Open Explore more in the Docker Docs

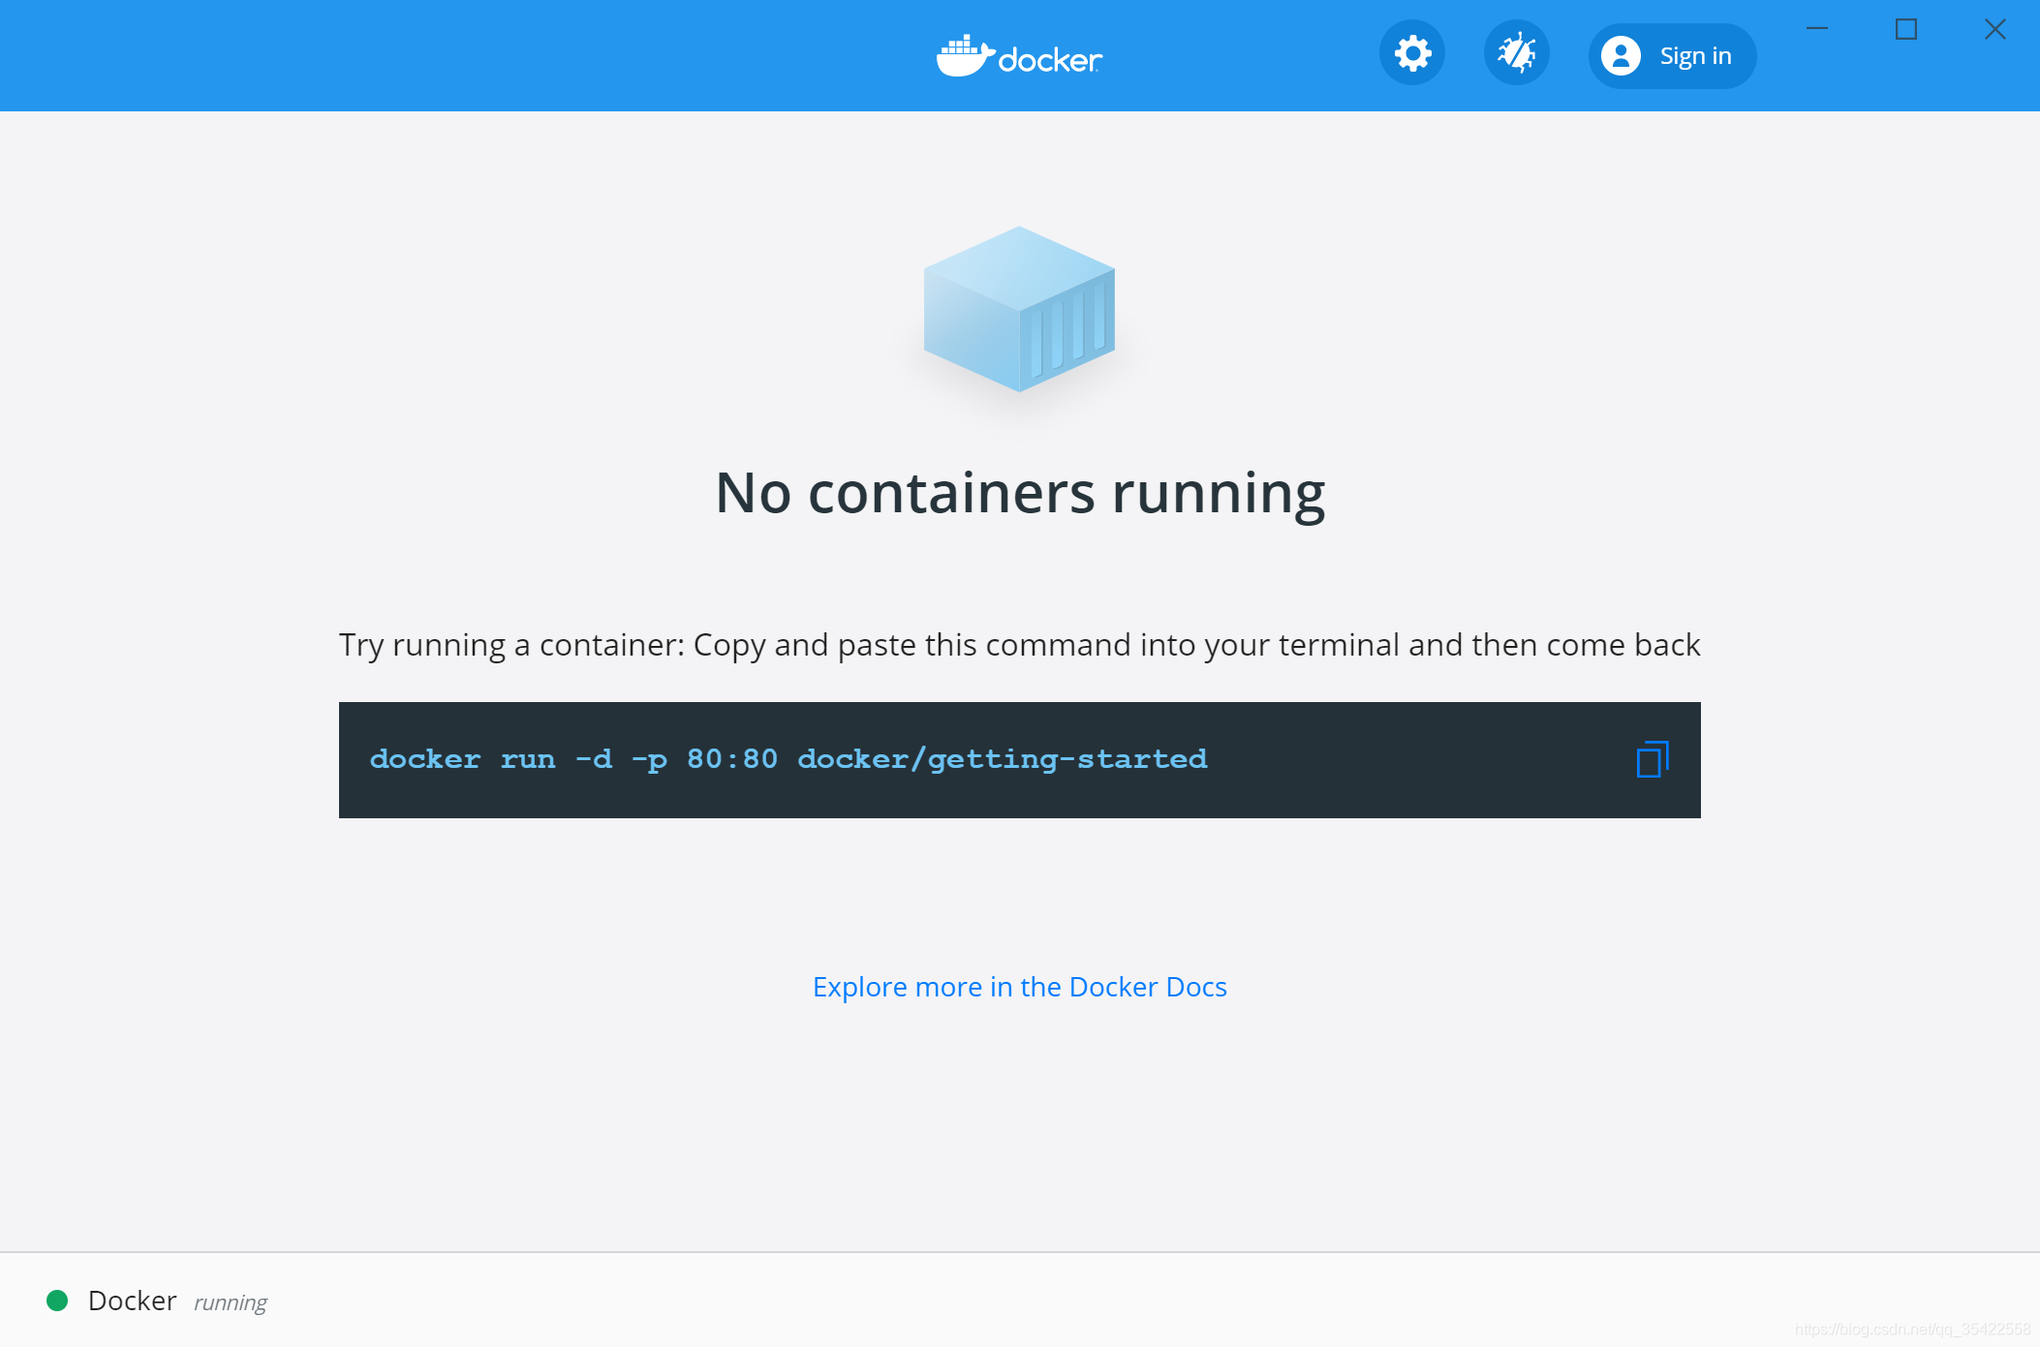pos(1019,986)
